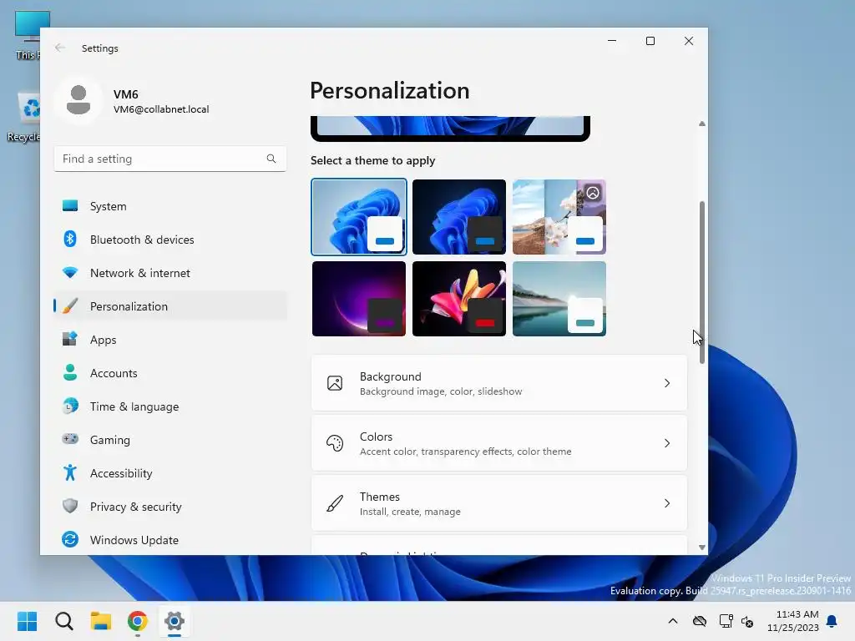This screenshot has width=855, height=641.
Task: Apply the lake Flow theme with teal accent
Action: click(559, 299)
